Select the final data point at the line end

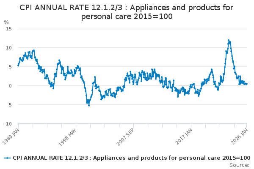[247, 84]
